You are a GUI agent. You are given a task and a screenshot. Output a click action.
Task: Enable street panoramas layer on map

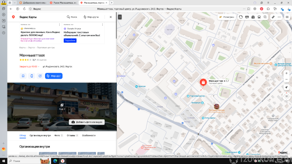click(x=253, y=17)
